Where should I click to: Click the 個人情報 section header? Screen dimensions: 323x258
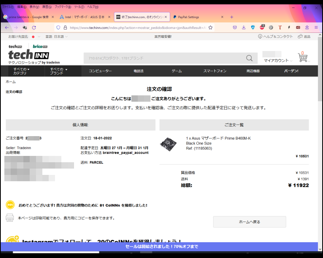coord(80,125)
